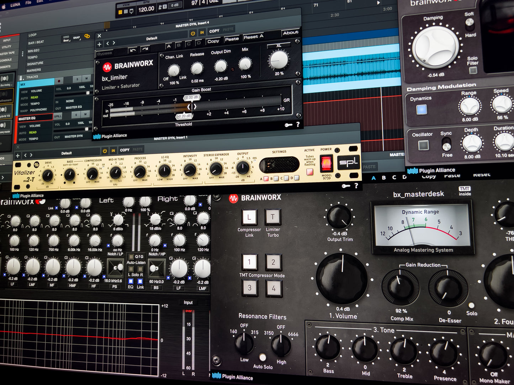Toggle the Oscillator button under Damping Modulation
Viewport: 514px width, 385px height.
[x=423, y=146]
